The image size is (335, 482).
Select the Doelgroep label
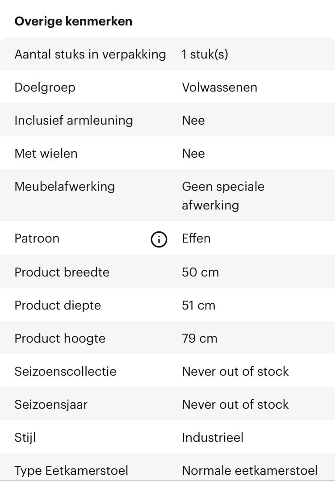45,87
